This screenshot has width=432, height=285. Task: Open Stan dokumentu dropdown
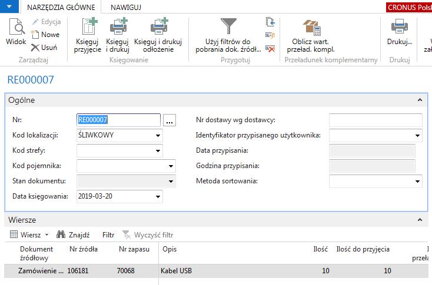click(171, 182)
